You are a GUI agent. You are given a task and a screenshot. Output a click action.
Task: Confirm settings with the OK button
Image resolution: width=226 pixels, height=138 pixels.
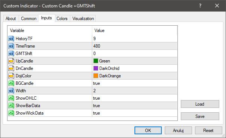148,131
